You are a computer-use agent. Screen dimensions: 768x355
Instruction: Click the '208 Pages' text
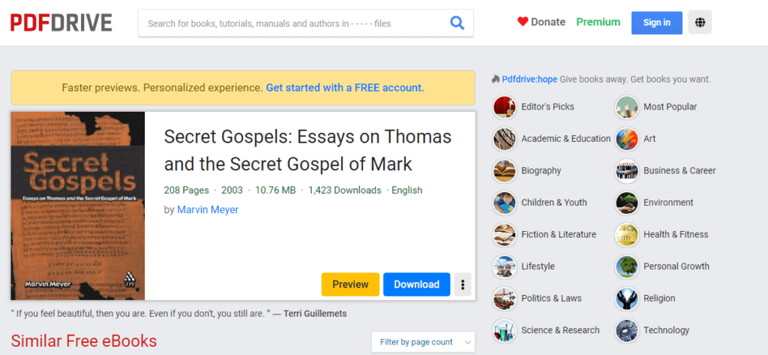pos(187,190)
